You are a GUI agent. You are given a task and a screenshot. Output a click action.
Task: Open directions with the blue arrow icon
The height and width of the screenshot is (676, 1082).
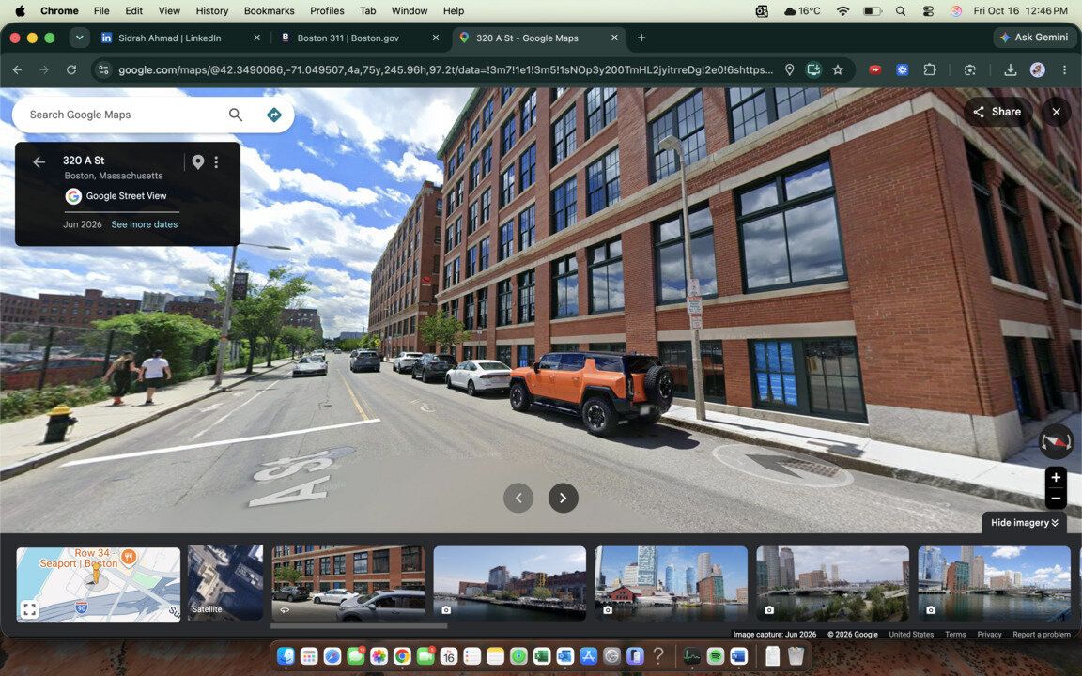click(274, 115)
